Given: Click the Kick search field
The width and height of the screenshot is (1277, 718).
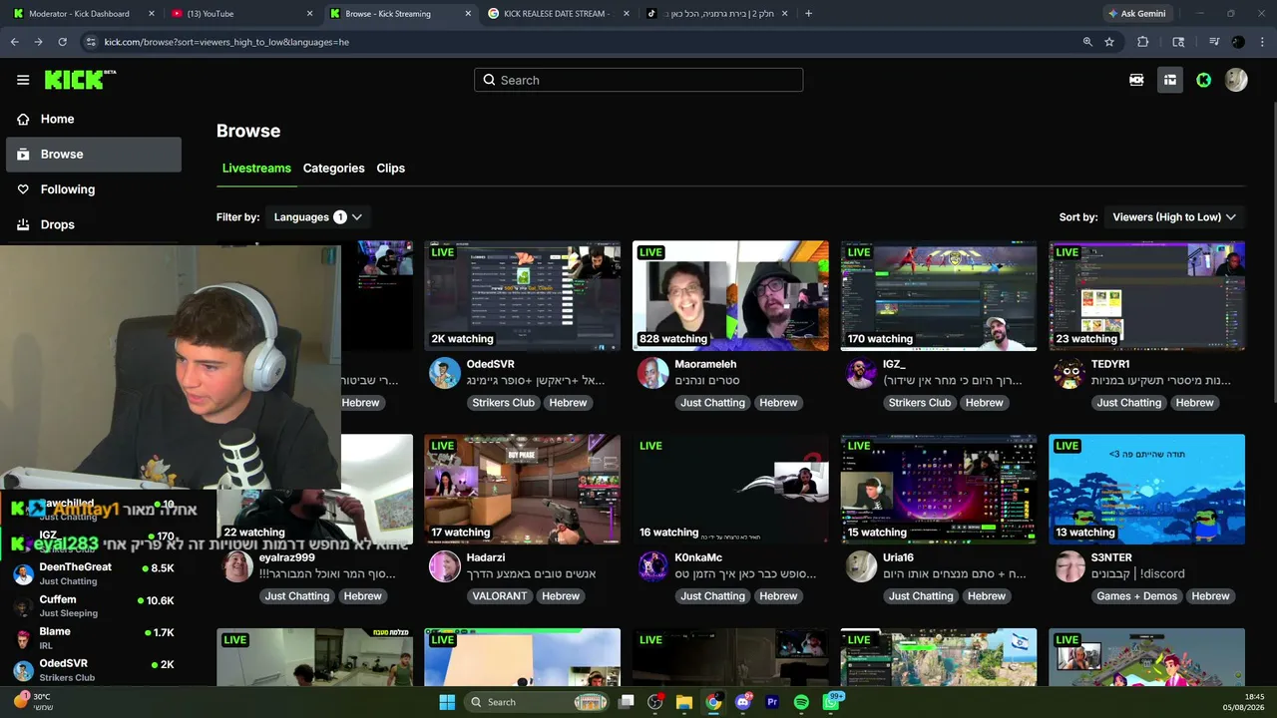Looking at the screenshot, I should click(638, 80).
